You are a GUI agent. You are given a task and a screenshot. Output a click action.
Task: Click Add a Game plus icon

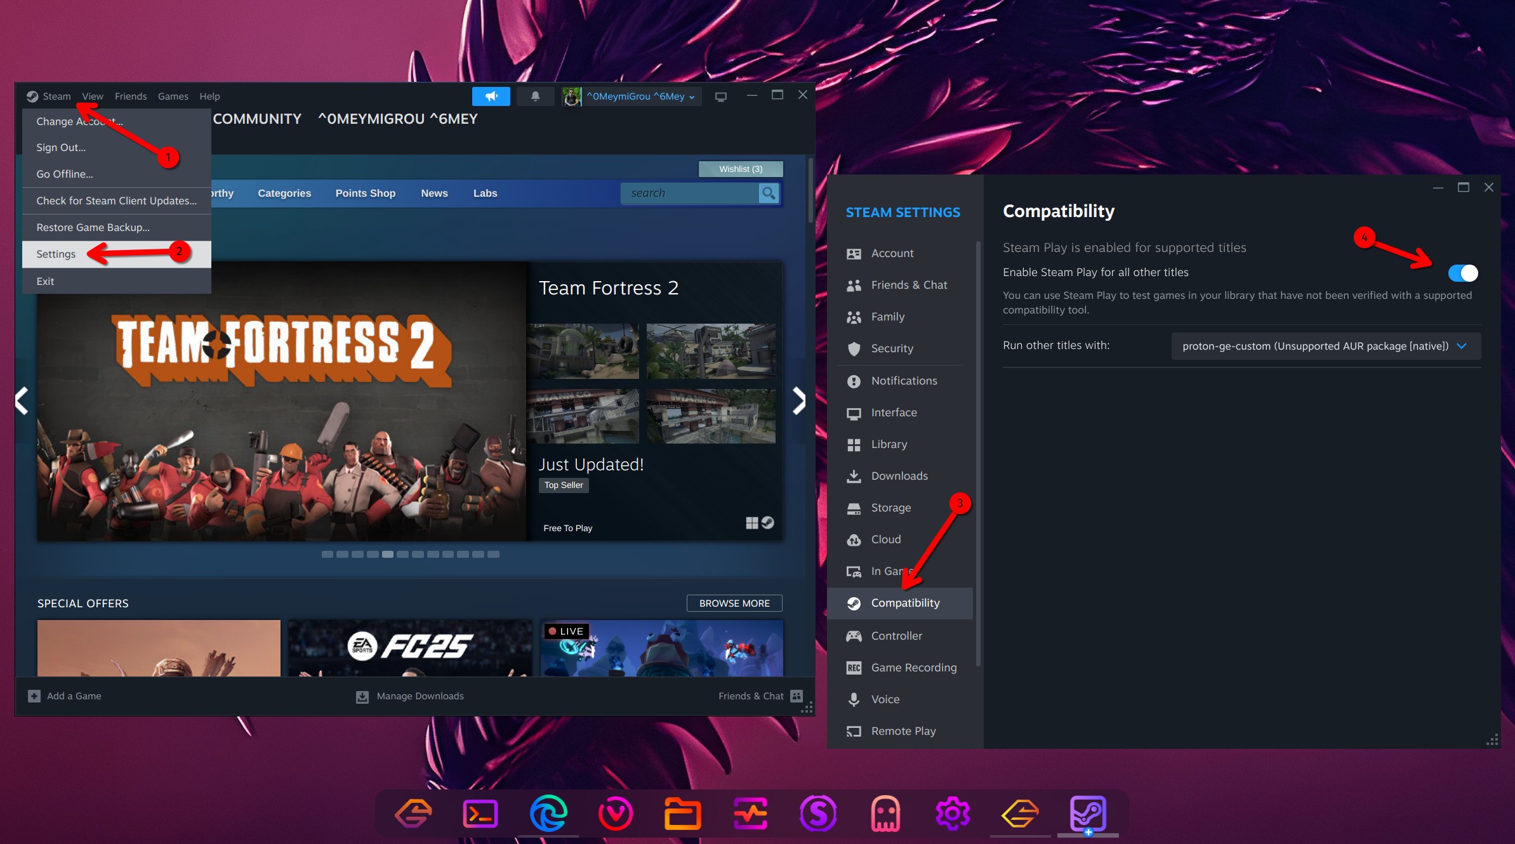(x=34, y=696)
